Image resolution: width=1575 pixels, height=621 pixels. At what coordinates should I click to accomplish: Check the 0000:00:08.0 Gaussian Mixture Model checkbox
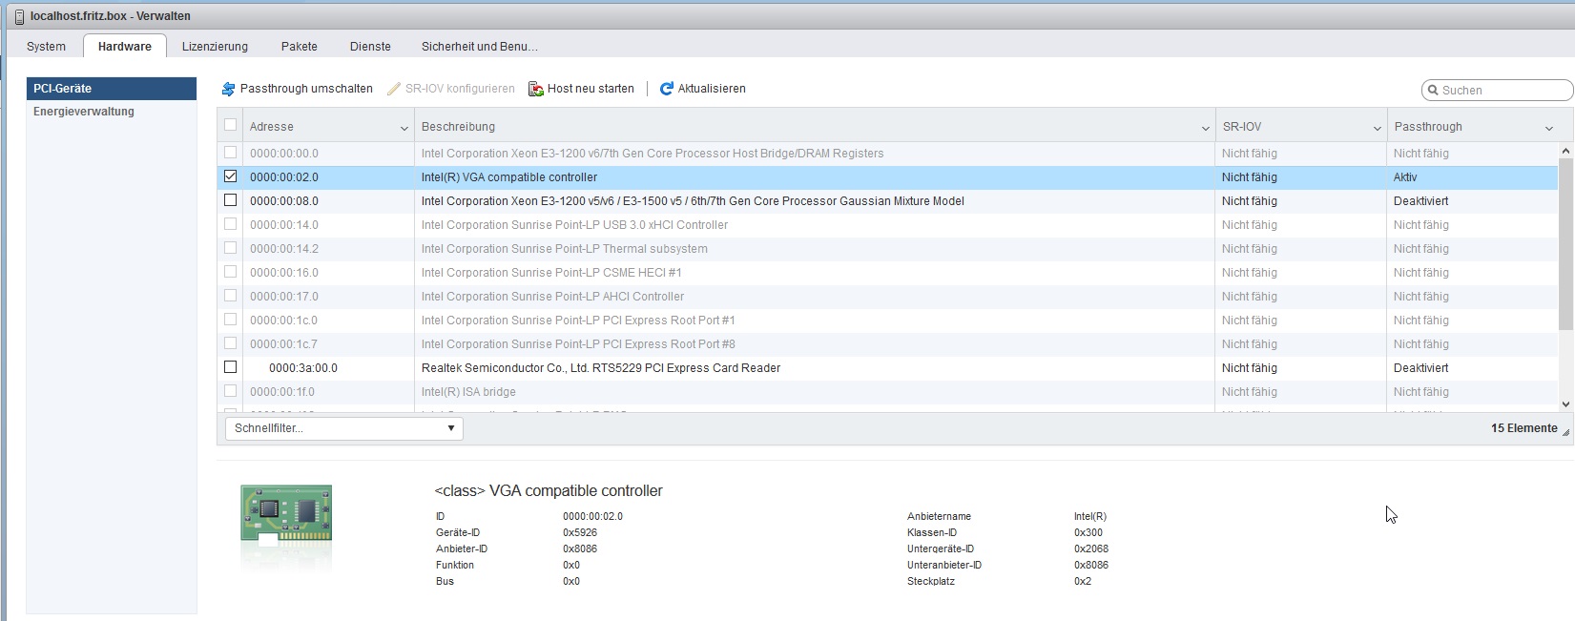230,200
